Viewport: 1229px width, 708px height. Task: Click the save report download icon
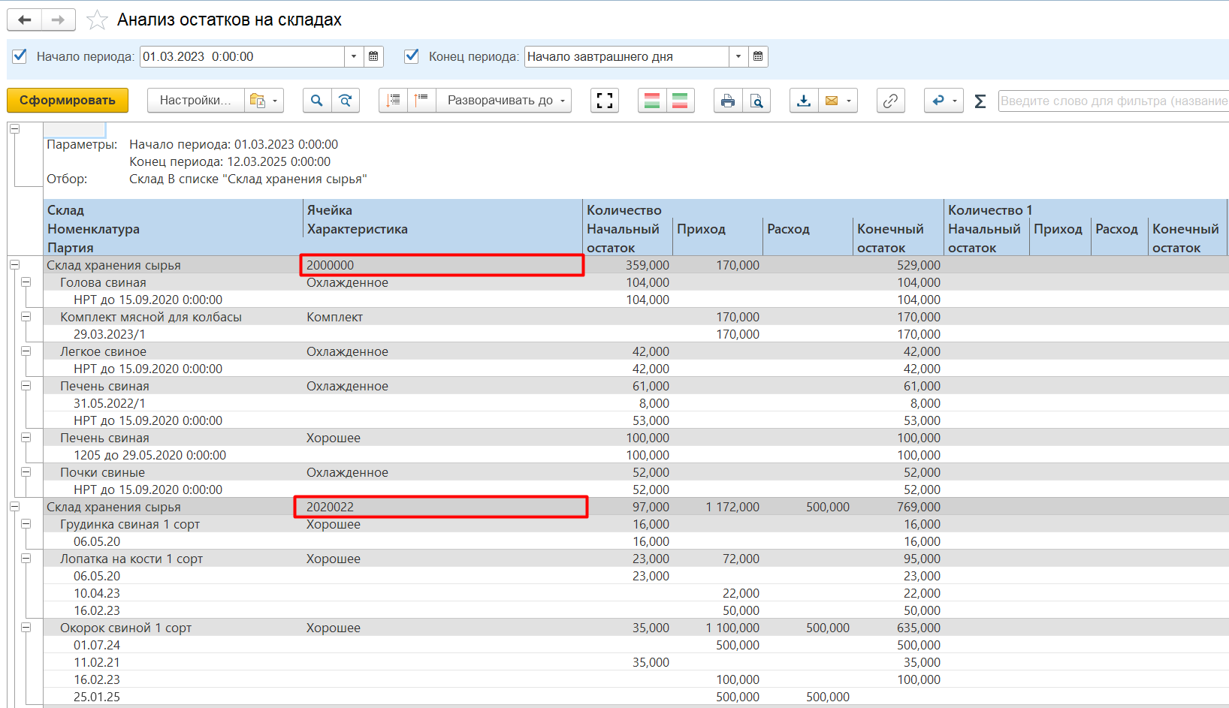coord(804,101)
